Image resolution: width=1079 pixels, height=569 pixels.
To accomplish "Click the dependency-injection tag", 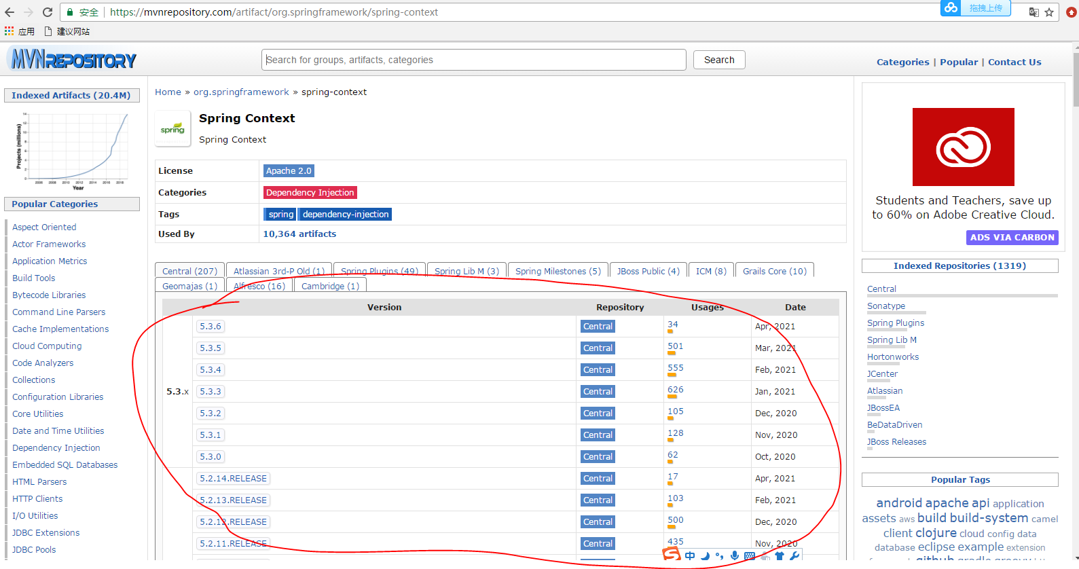I will click(346, 215).
